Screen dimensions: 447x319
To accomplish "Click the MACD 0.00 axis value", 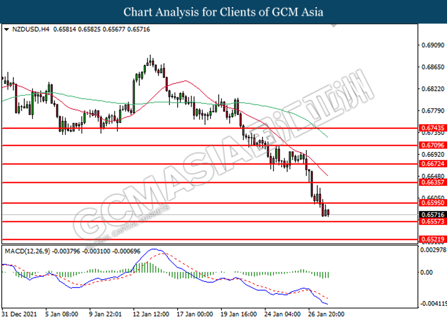I will click(x=426, y=273).
